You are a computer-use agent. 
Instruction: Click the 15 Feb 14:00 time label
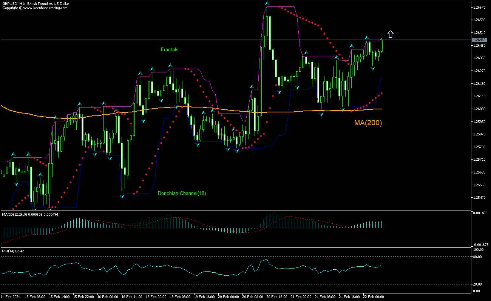(59, 297)
